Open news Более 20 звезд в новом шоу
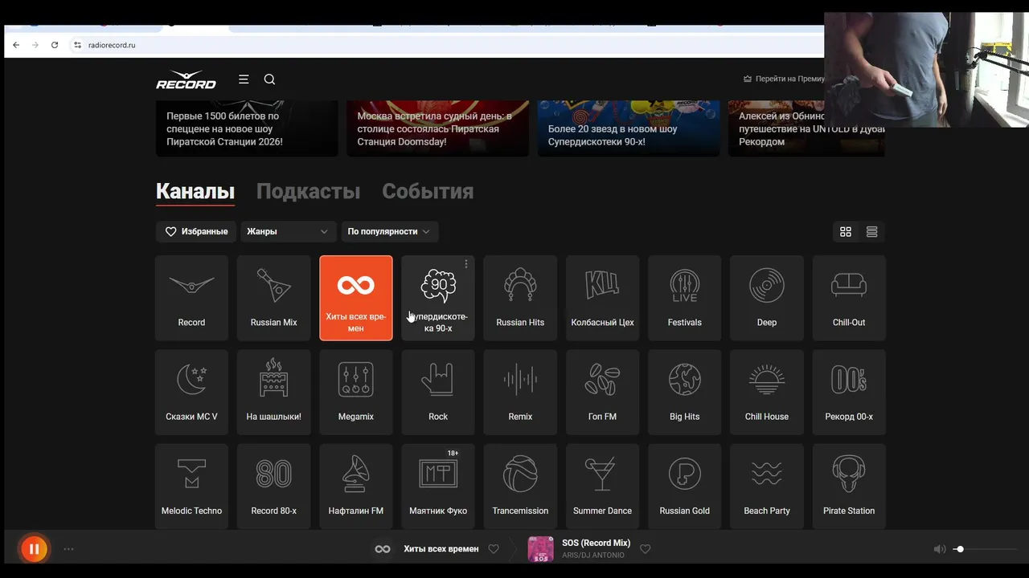The width and height of the screenshot is (1029, 578). tap(629, 128)
